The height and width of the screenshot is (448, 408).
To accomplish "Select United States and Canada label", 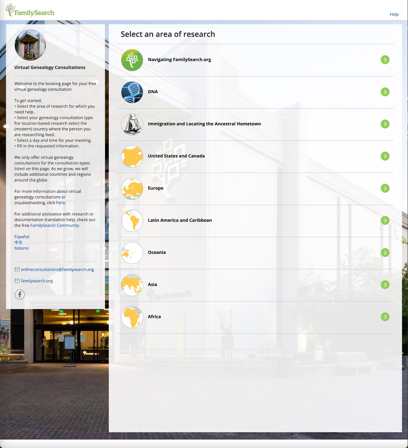I will (176, 156).
